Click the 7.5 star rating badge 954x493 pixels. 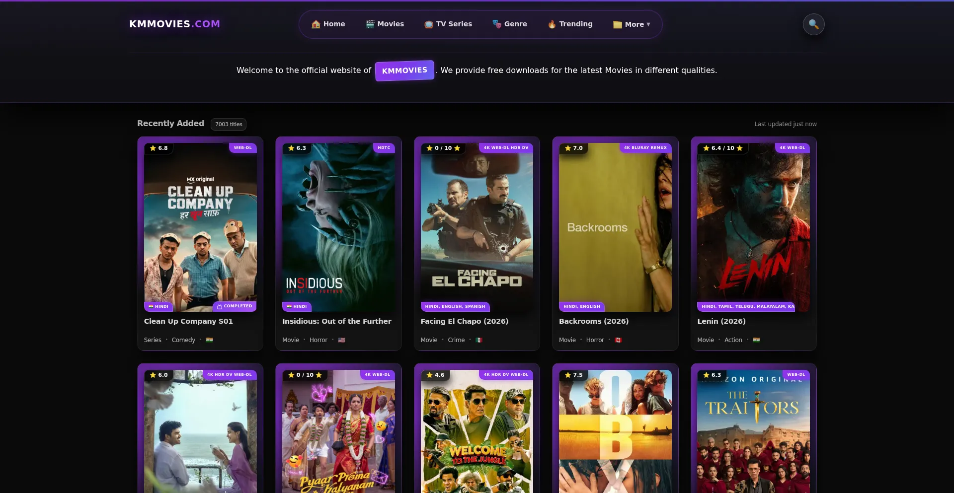(574, 375)
